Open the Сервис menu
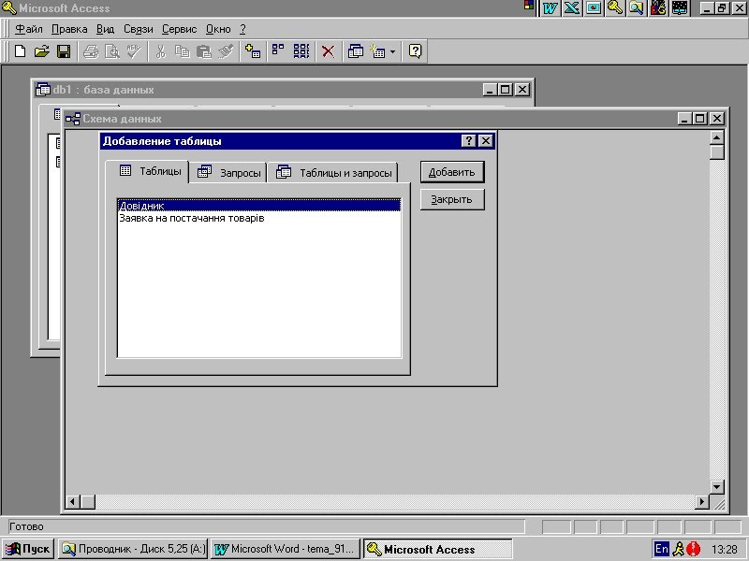This screenshot has width=749, height=561. click(179, 29)
